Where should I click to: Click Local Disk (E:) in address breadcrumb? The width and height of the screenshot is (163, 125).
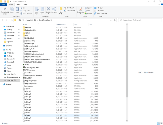point(31,20)
